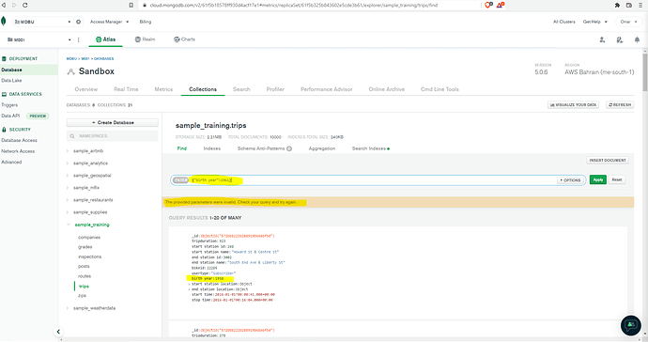Switch to Atlas tab
This screenshot has height=342, width=648.
tap(106, 39)
